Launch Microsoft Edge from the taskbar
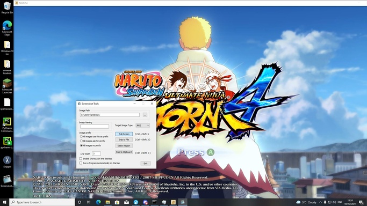This screenshot has width=367, height=206. (98, 202)
